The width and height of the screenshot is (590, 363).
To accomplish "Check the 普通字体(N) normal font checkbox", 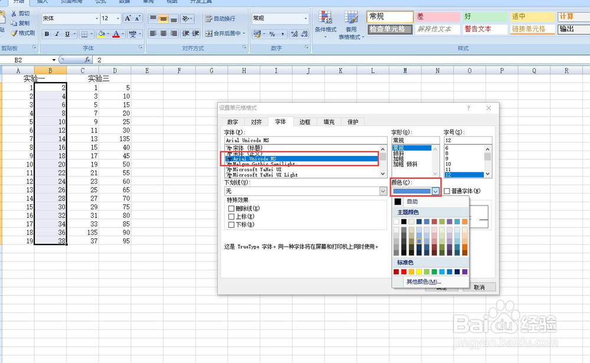I will point(447,191).
